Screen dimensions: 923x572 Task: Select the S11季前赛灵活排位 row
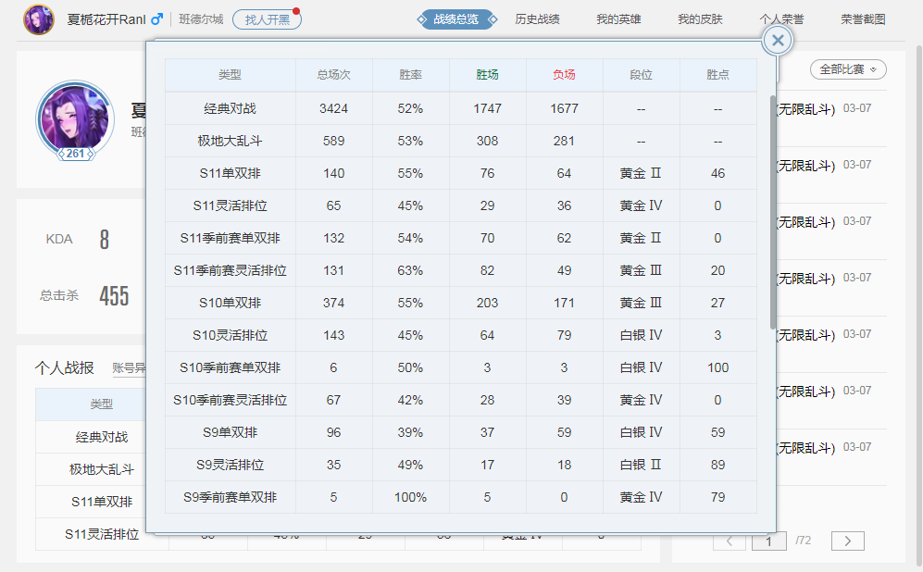(461, 270)
